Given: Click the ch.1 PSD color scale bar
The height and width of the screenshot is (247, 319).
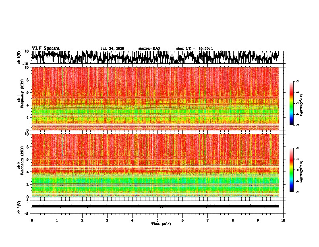Looking at the screenshot, I should (x=291, y=103).
